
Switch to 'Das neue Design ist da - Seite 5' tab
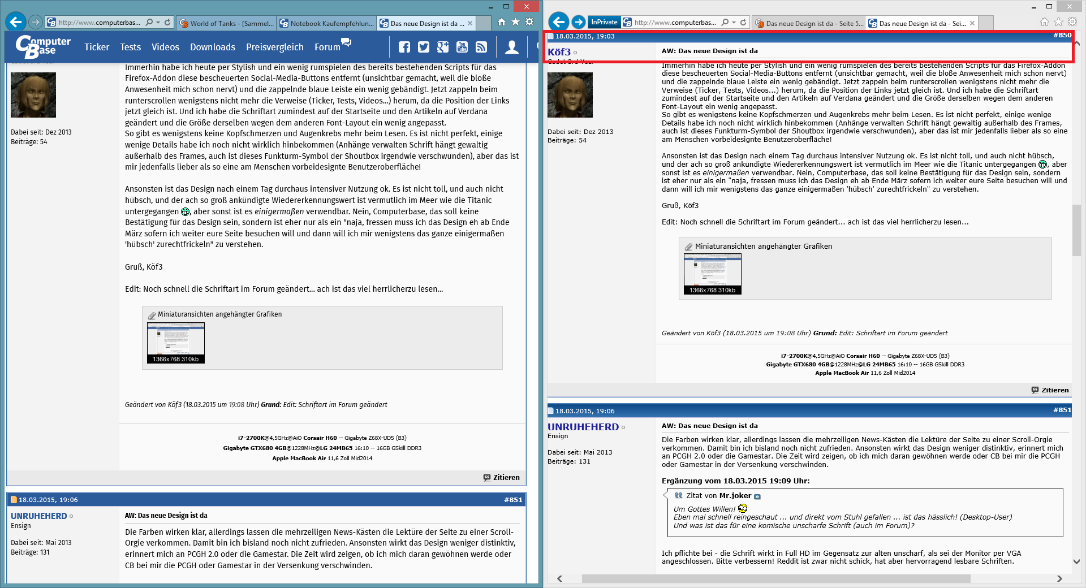[809, 23]
